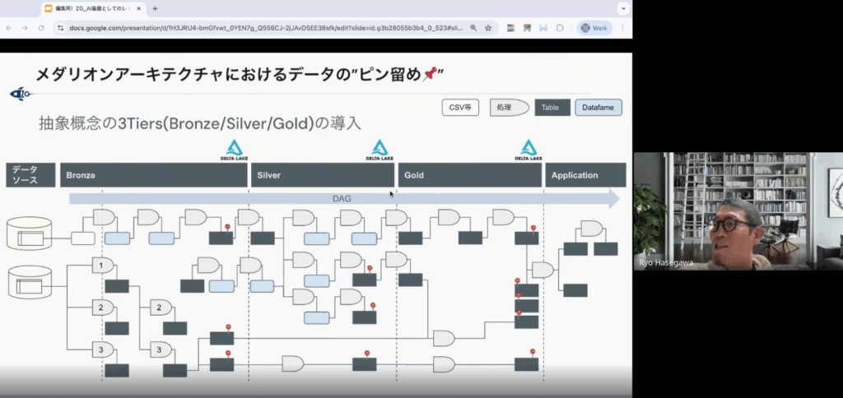Click the Silver tier header

pos(322,175)
